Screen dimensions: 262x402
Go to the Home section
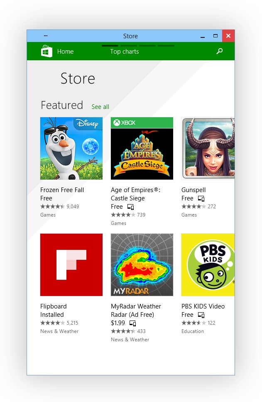click(x=65, y=52)
